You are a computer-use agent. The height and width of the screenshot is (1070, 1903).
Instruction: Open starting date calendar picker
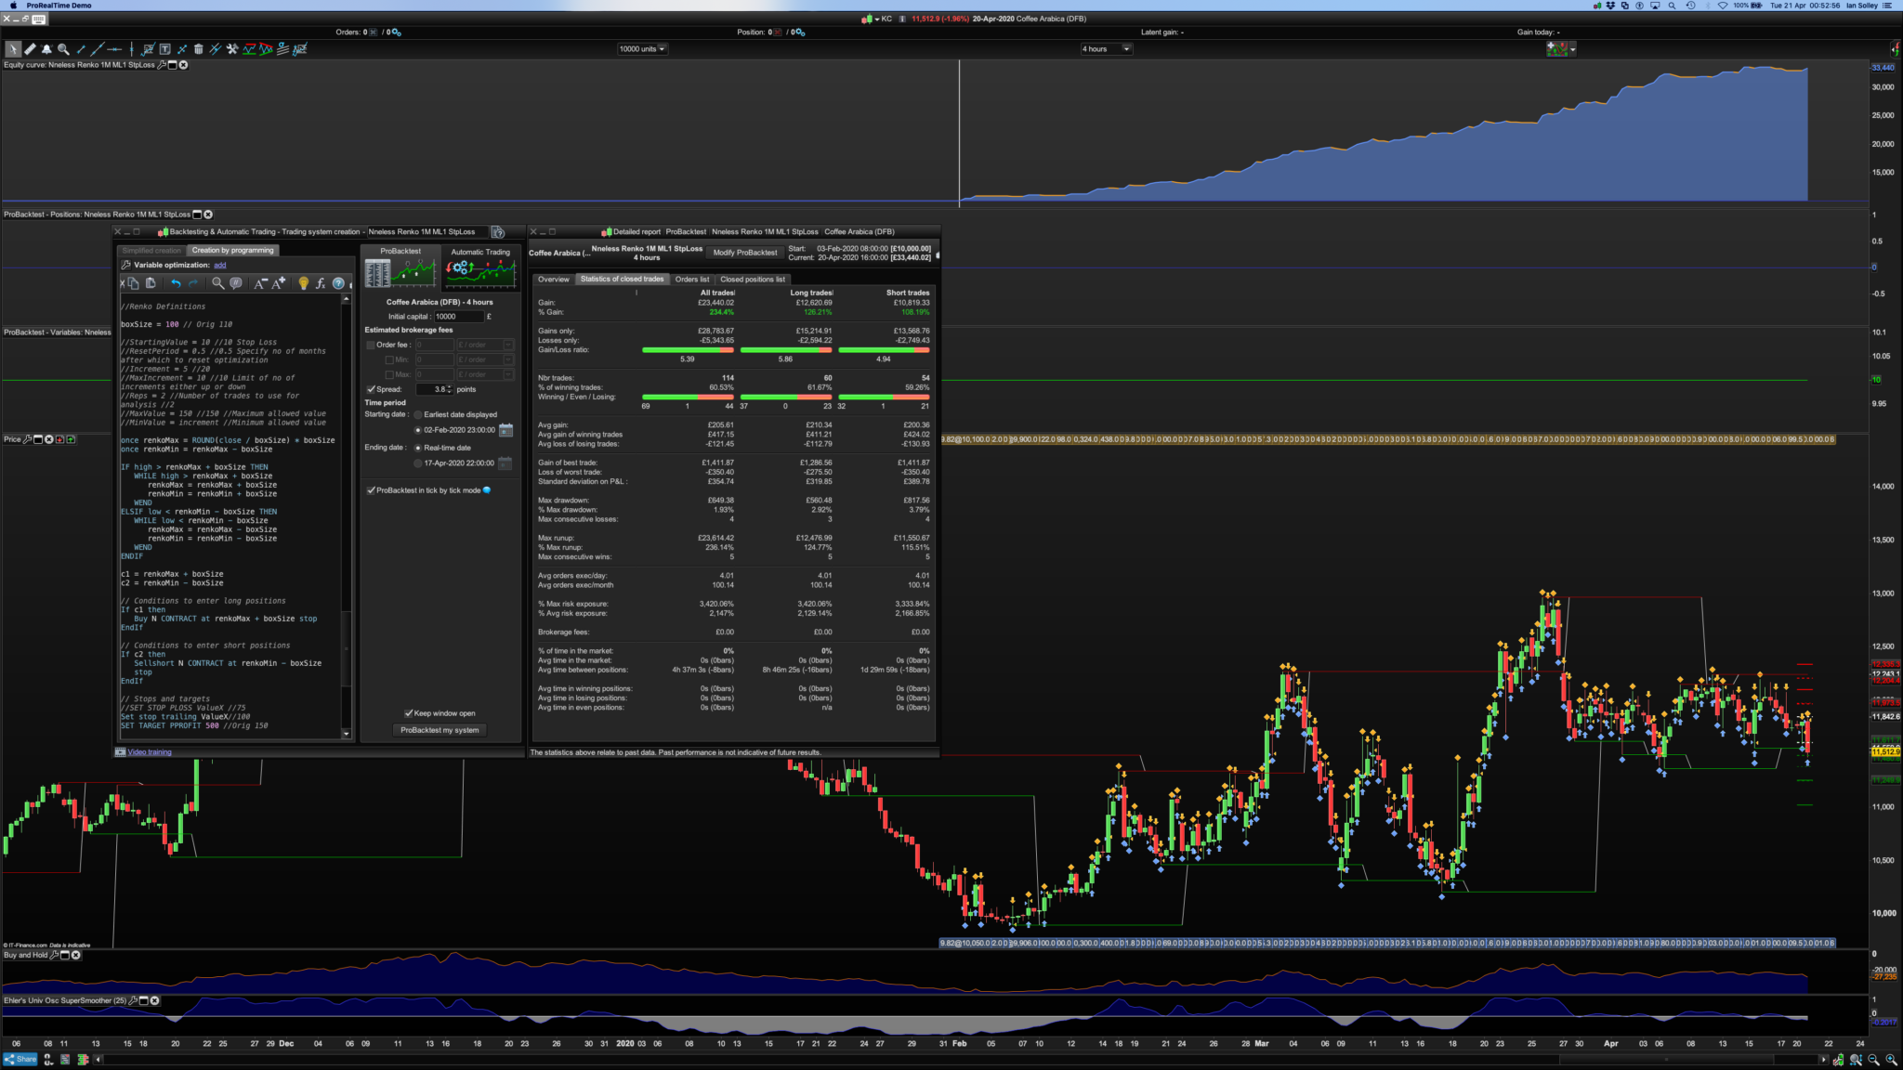coord(505,430)
